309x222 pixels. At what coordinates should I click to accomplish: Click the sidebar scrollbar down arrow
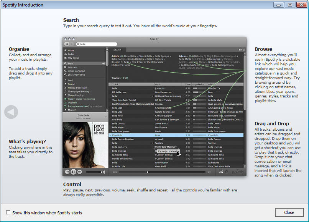(x=107, y=110)
